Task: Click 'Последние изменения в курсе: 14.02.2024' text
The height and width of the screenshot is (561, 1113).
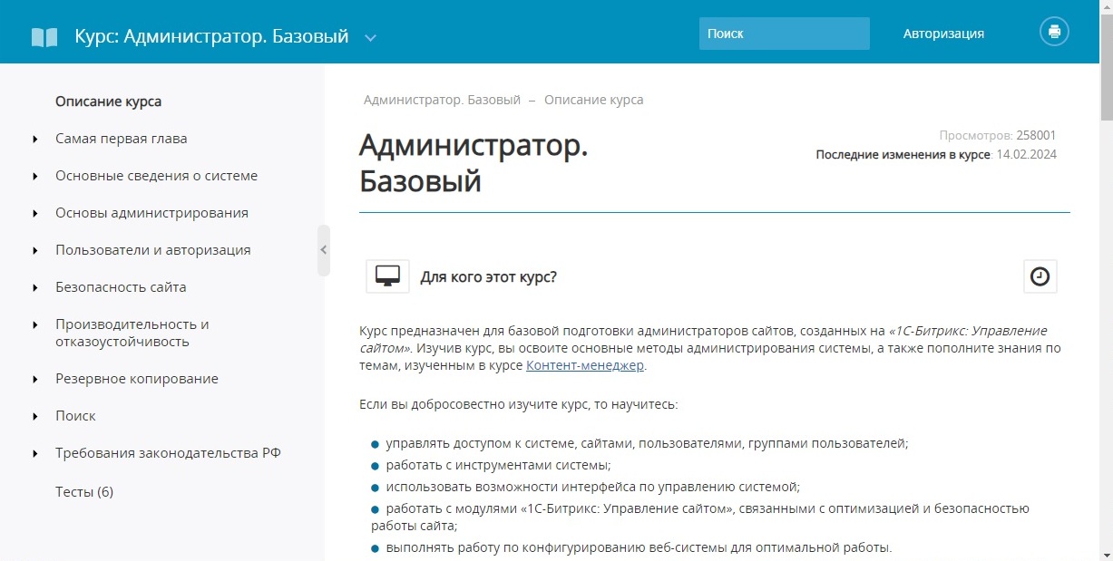Action: pos(936,155)
